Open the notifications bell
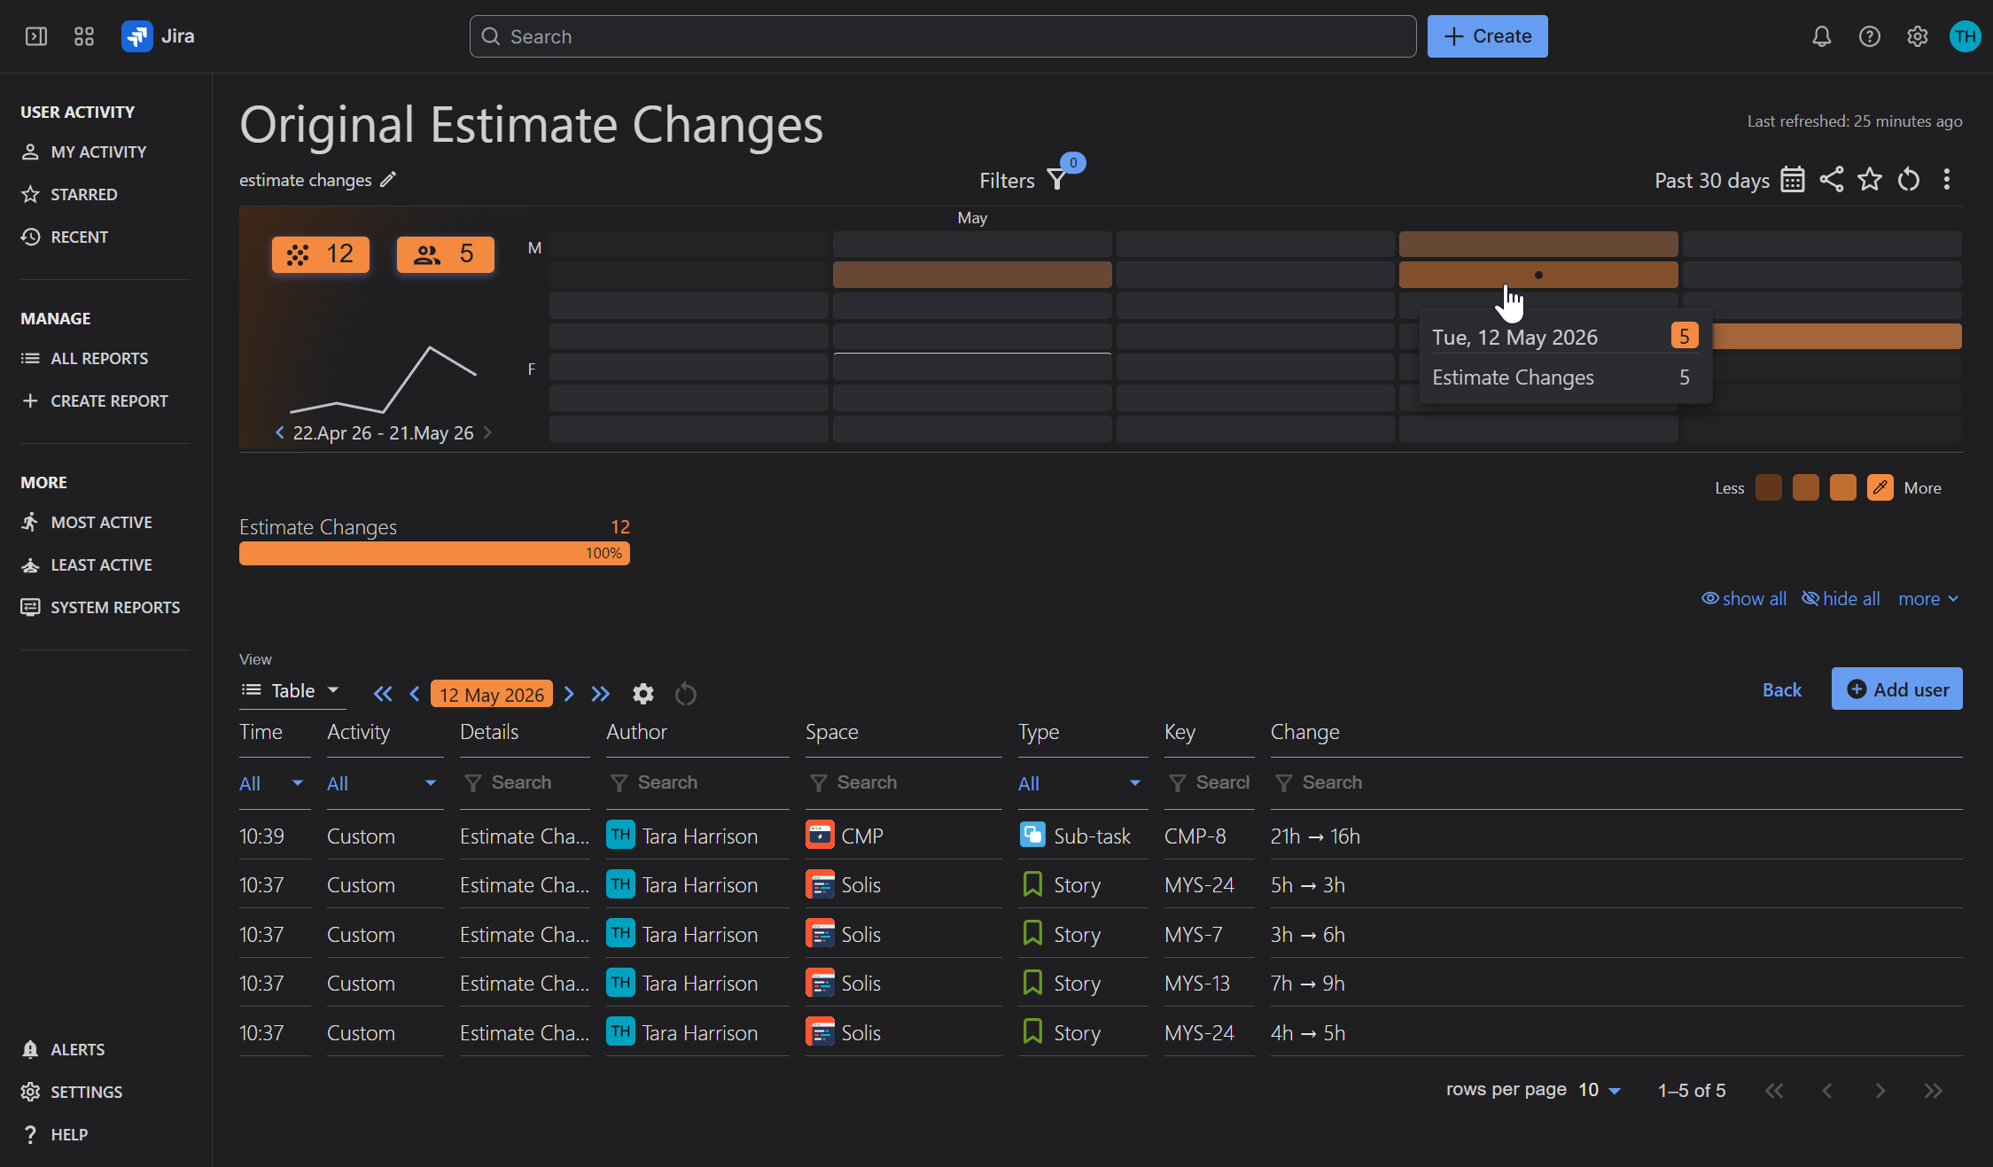The height and width of the screenshot is (1167, 1993). [x=1821, y=36]
